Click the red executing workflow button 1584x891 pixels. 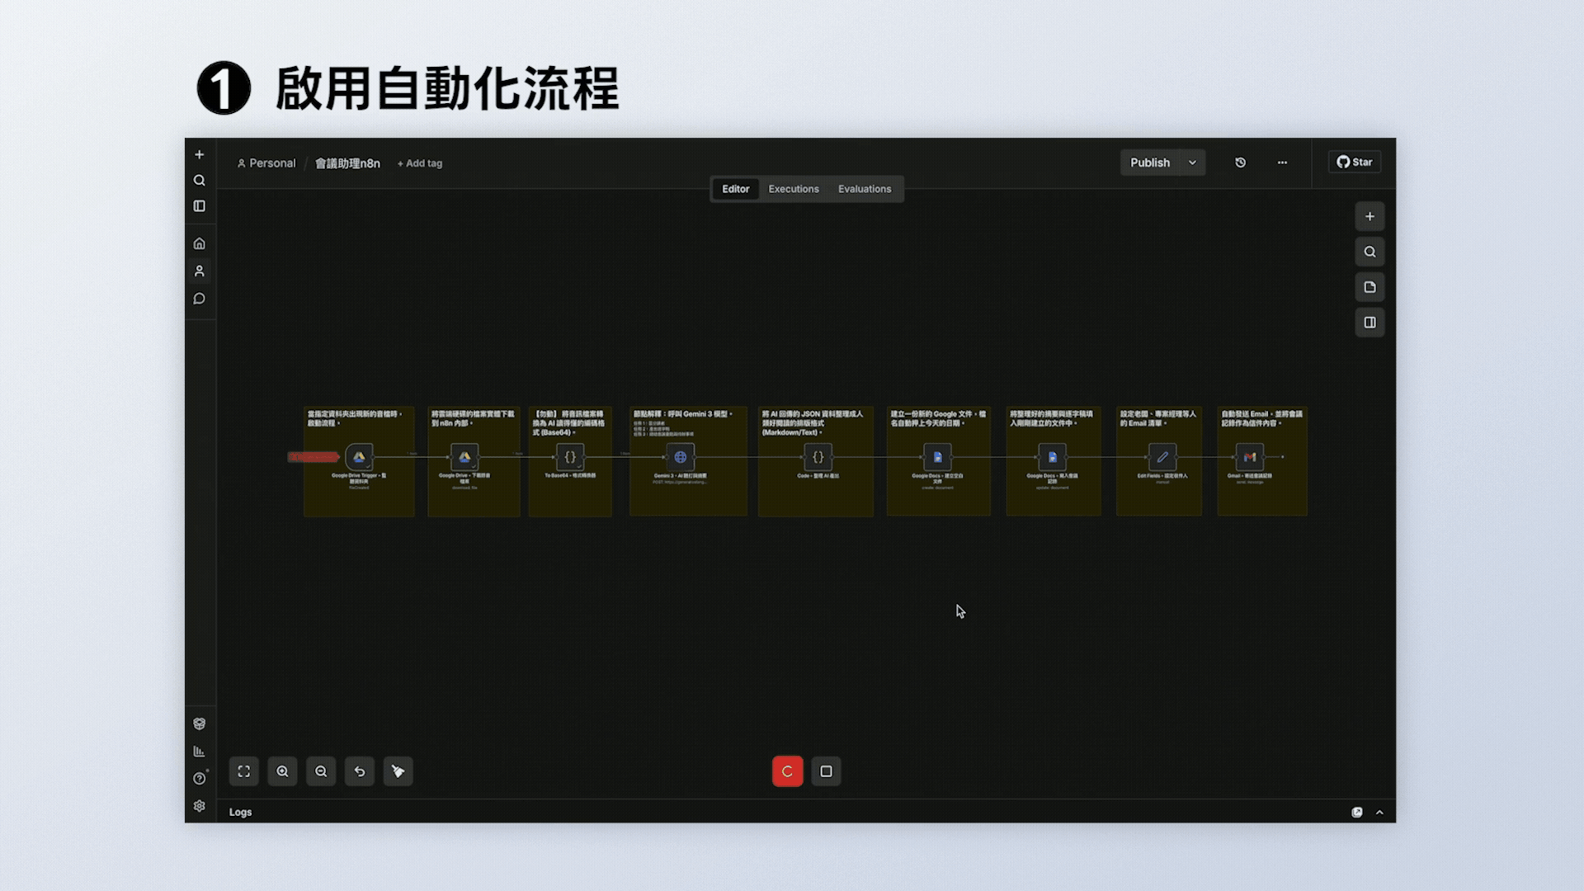(x=787, y=771)
